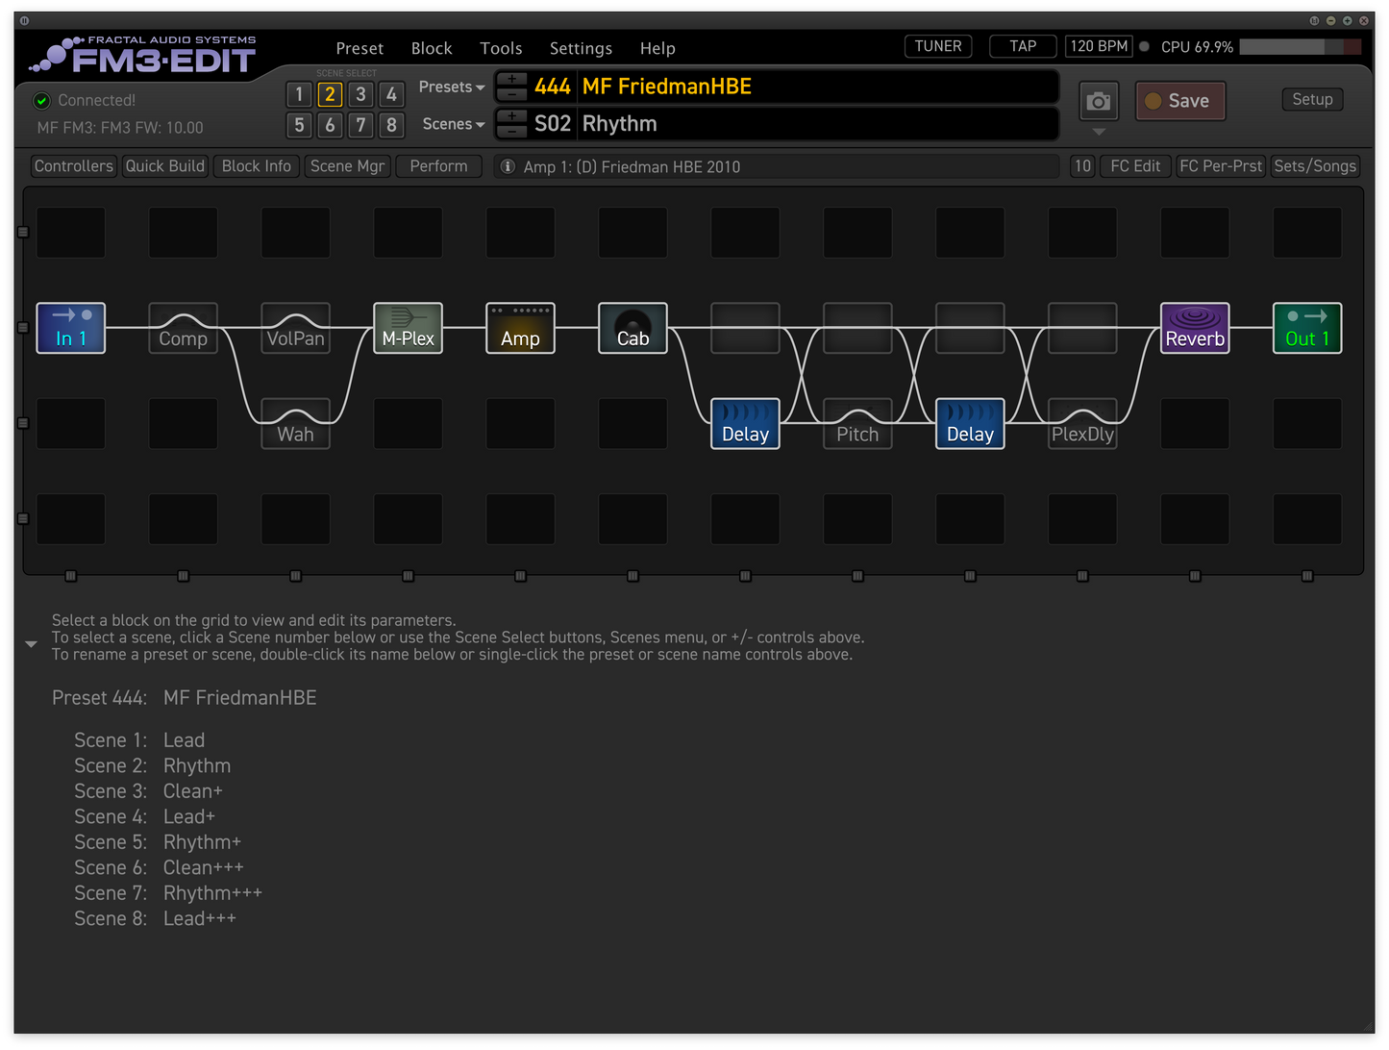Collapse the help text disclosure triangle
Screen dimensions: 1389x1050
pyautogui.click(x=31, y=644)
